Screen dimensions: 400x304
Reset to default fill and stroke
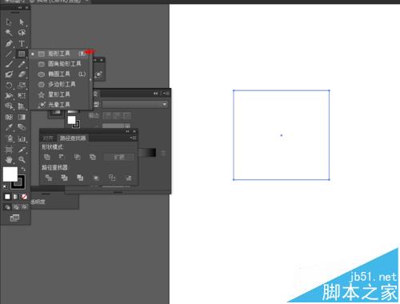pos(6,187)
